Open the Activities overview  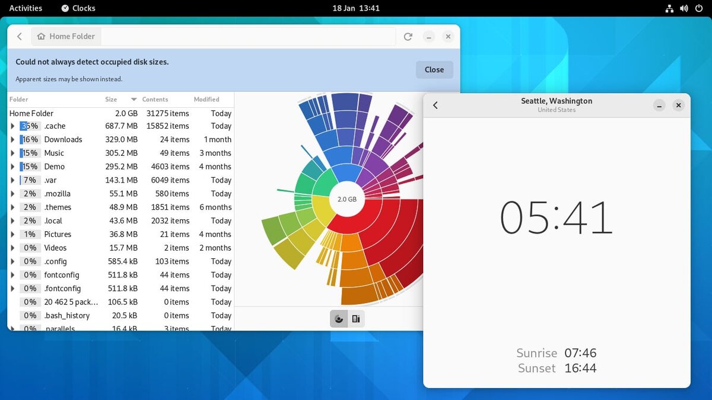(26, 8)
